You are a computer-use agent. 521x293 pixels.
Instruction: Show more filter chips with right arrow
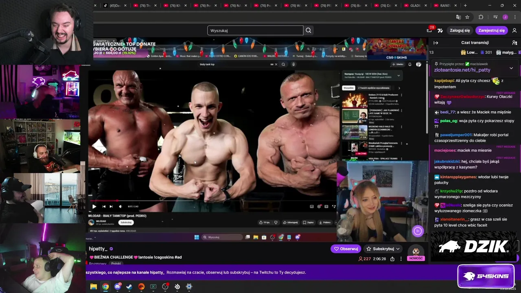(x=399, y=88)
